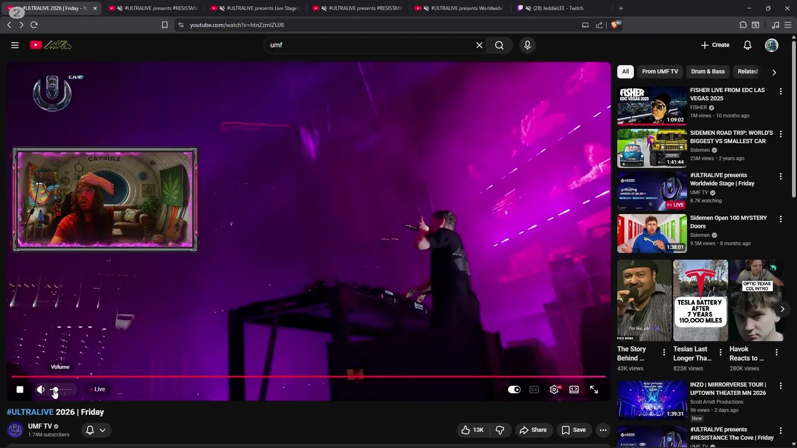The height and width of the screenshot is (448, 797).
Task: Open options for The Story Behind short
Action: (x=664, y=352)
